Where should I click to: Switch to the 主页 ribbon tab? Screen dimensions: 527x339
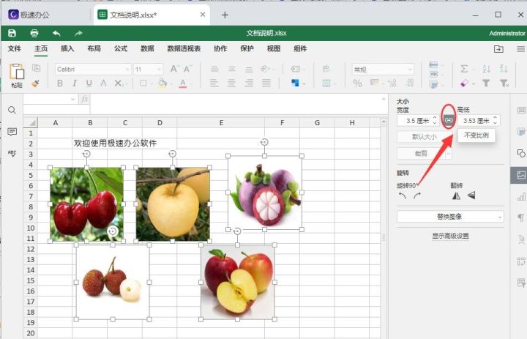41,49
